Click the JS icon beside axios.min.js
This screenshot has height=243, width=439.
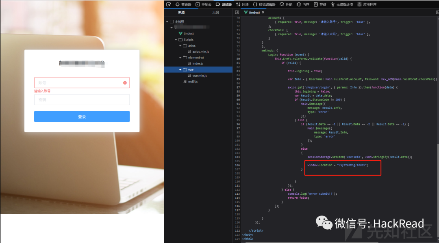pyautogui.click(x=189, y=52)
